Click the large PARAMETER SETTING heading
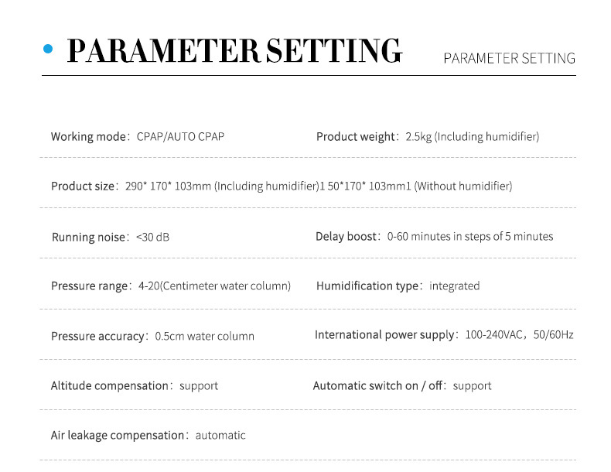Screen dimensions: 611x472 pyautogui.click(x=234, y=51)
